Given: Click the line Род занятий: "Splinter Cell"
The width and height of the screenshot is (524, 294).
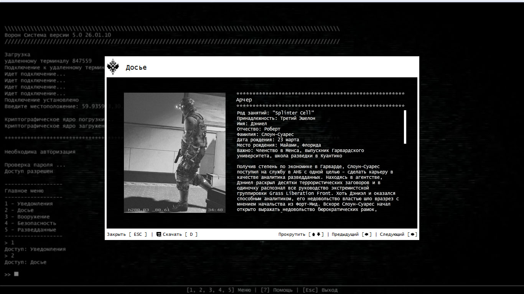Looking at the screenshot, I should [276, 113].
